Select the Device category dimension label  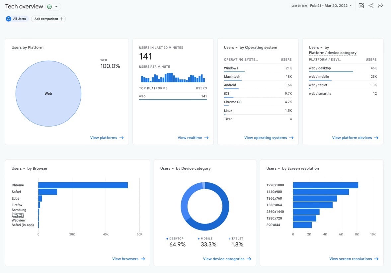click(x=196, y=169)
